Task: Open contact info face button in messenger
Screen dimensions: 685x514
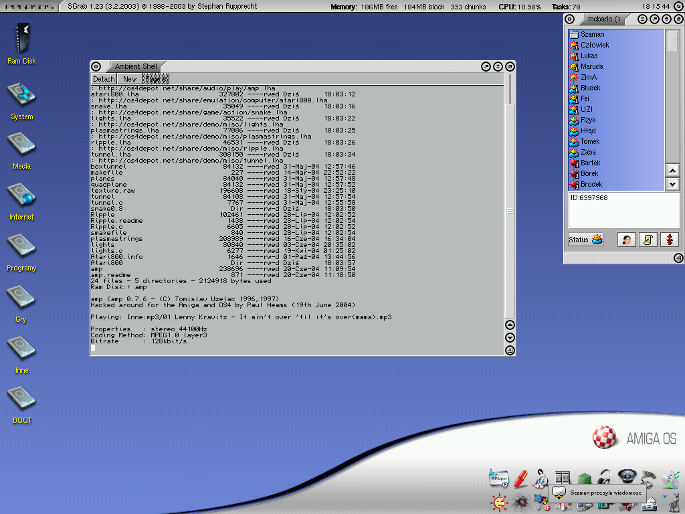Action: pos(626,240)
